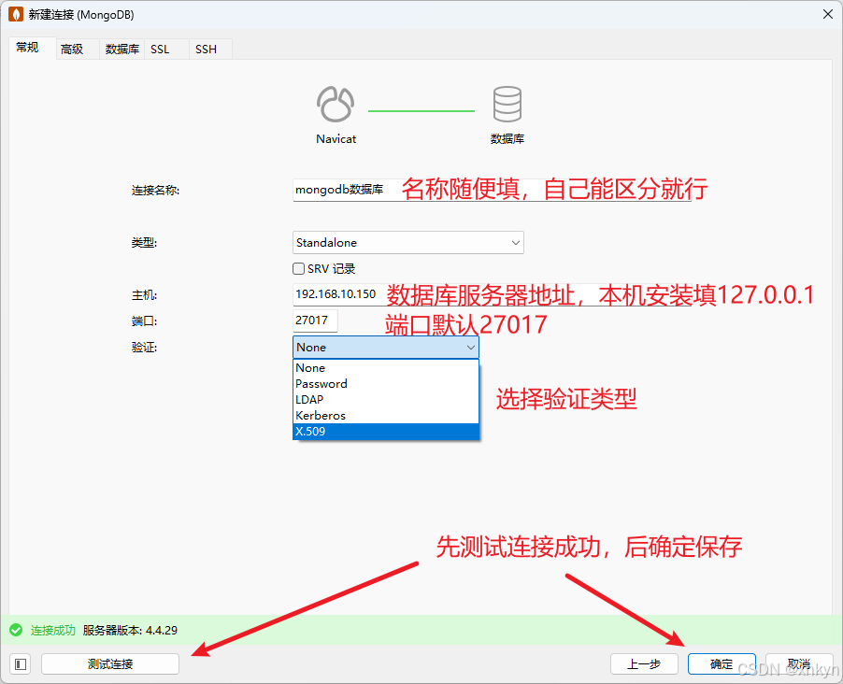The height and width of the screenshot is (684, 843).
Task: Focus the 连接名称 input field
Action: coord(492,190)
